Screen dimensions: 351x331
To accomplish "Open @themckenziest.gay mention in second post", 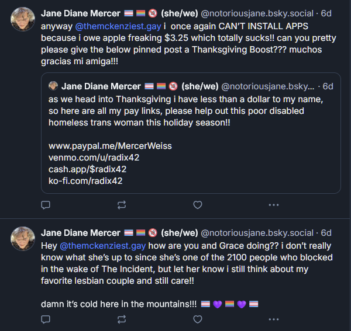I will coord(102,245).
